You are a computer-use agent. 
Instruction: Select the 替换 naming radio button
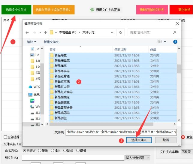(x=40, y=150)
